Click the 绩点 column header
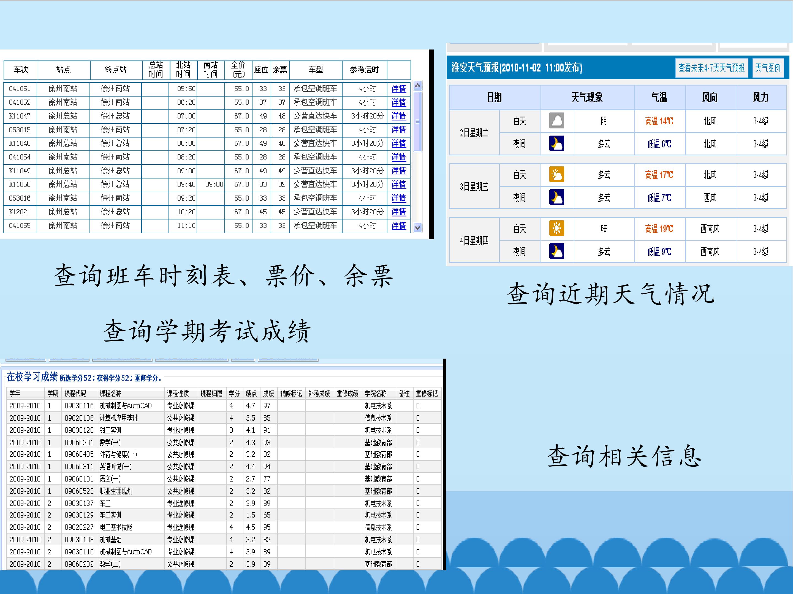 coord(251,394)
